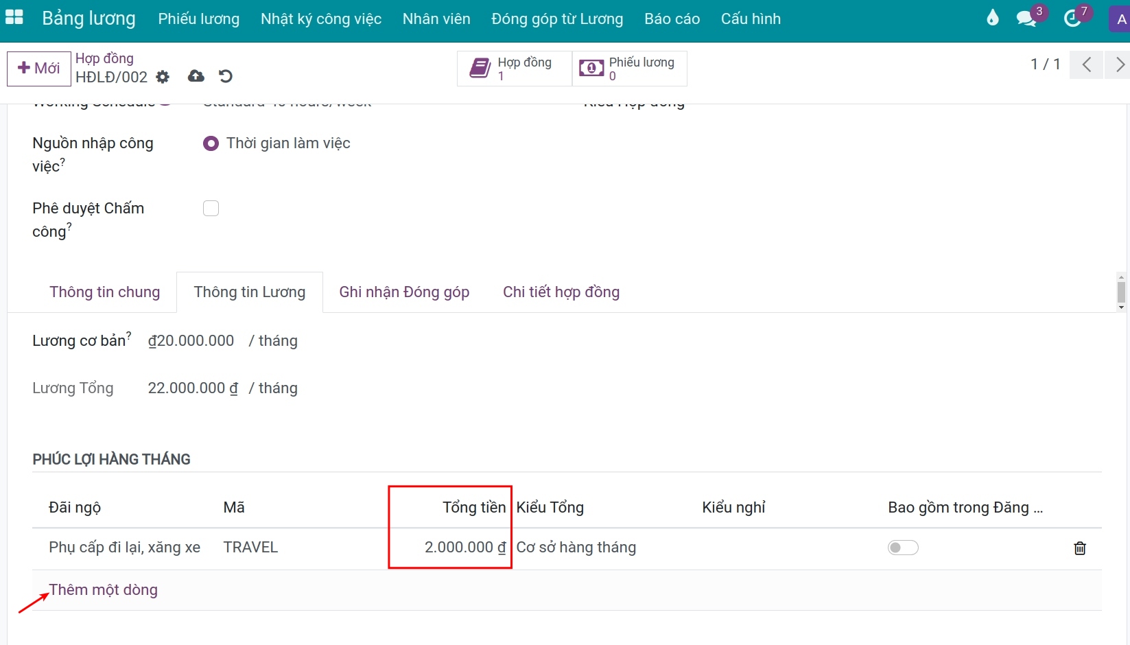Viewport: 1130px width, 645px height.
Task: Click the Hợp đồng breadcrumb link
Action: (104, 58)
